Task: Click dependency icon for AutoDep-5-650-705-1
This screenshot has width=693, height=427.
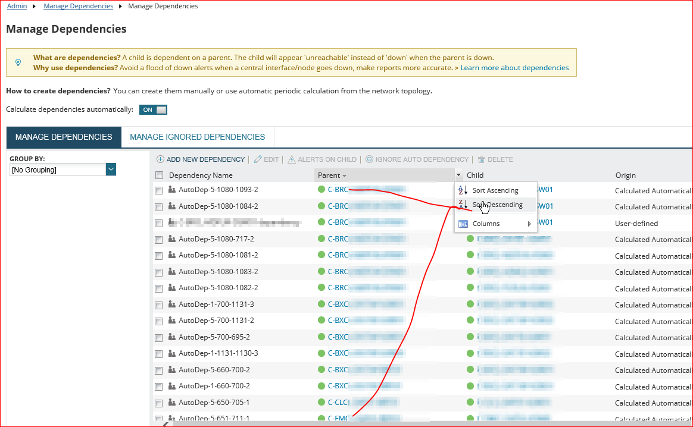Action: (x=172, y=402)
